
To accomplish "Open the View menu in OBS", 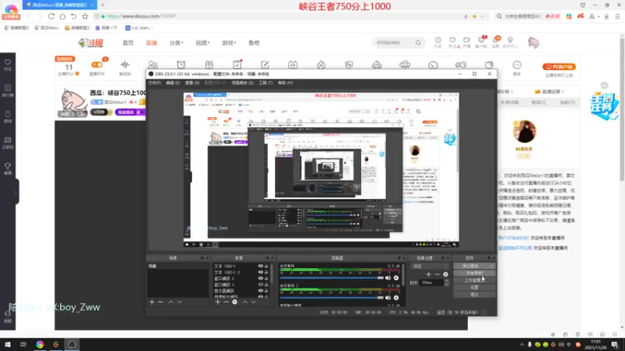I will point(192,83).
